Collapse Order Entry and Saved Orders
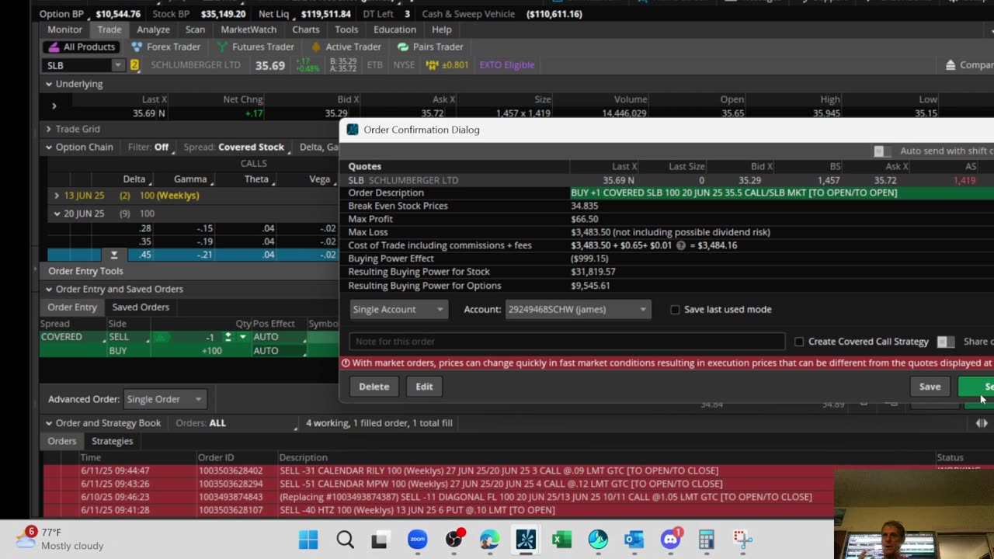The image size is (994, 559). click(49, 290)
